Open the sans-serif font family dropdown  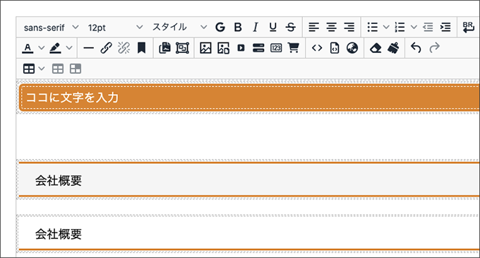(51, 28)
